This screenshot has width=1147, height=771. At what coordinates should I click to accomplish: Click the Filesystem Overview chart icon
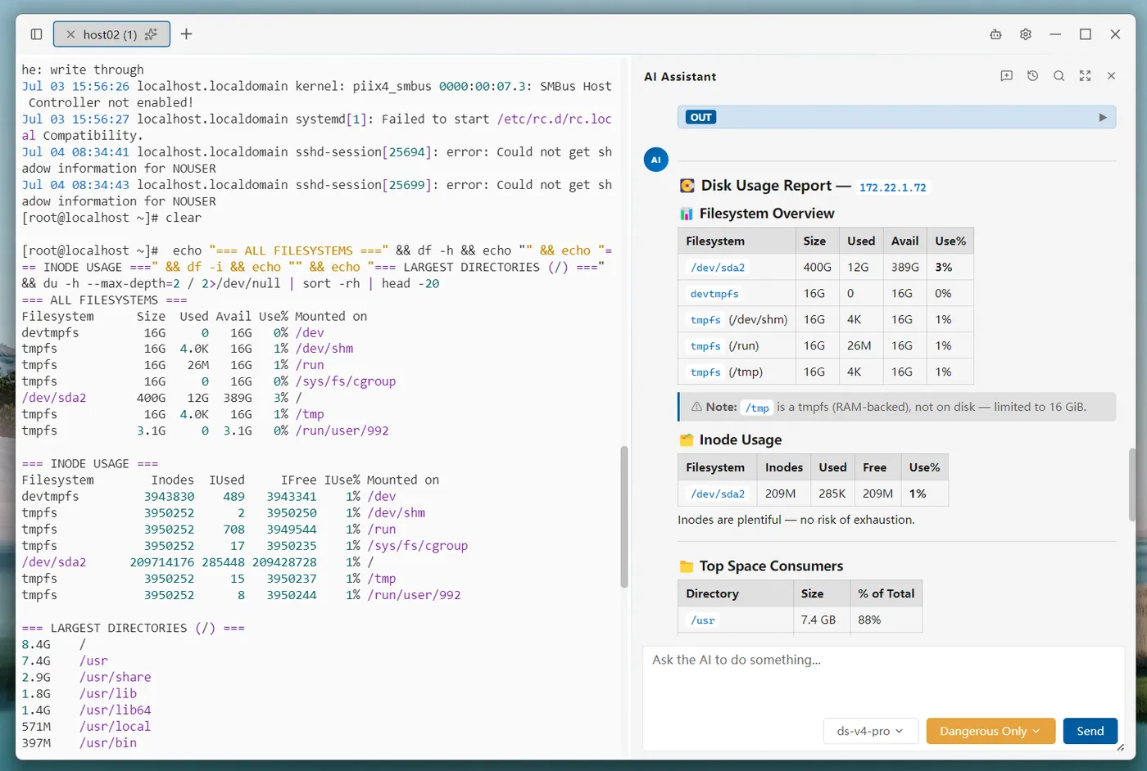pos(686,214)
